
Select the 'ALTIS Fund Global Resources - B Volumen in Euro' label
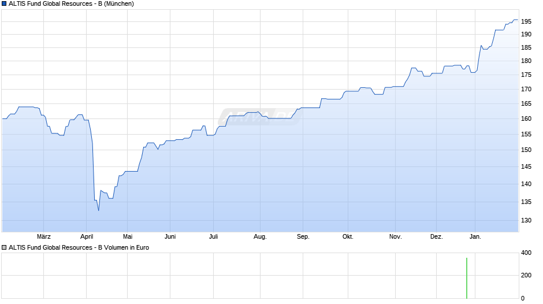click(79, 247)
